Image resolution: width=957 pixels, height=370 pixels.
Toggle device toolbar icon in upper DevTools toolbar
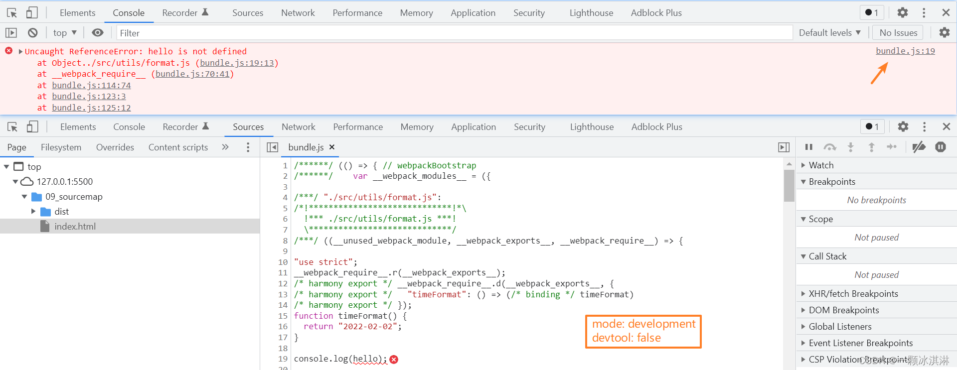32,12
